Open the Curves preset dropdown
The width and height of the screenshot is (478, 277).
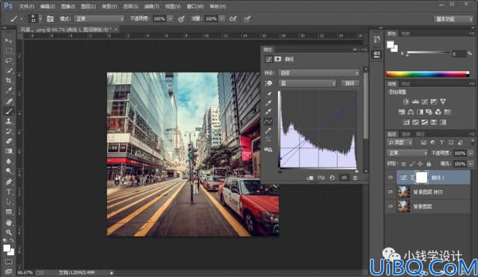(x=319, y=73)
